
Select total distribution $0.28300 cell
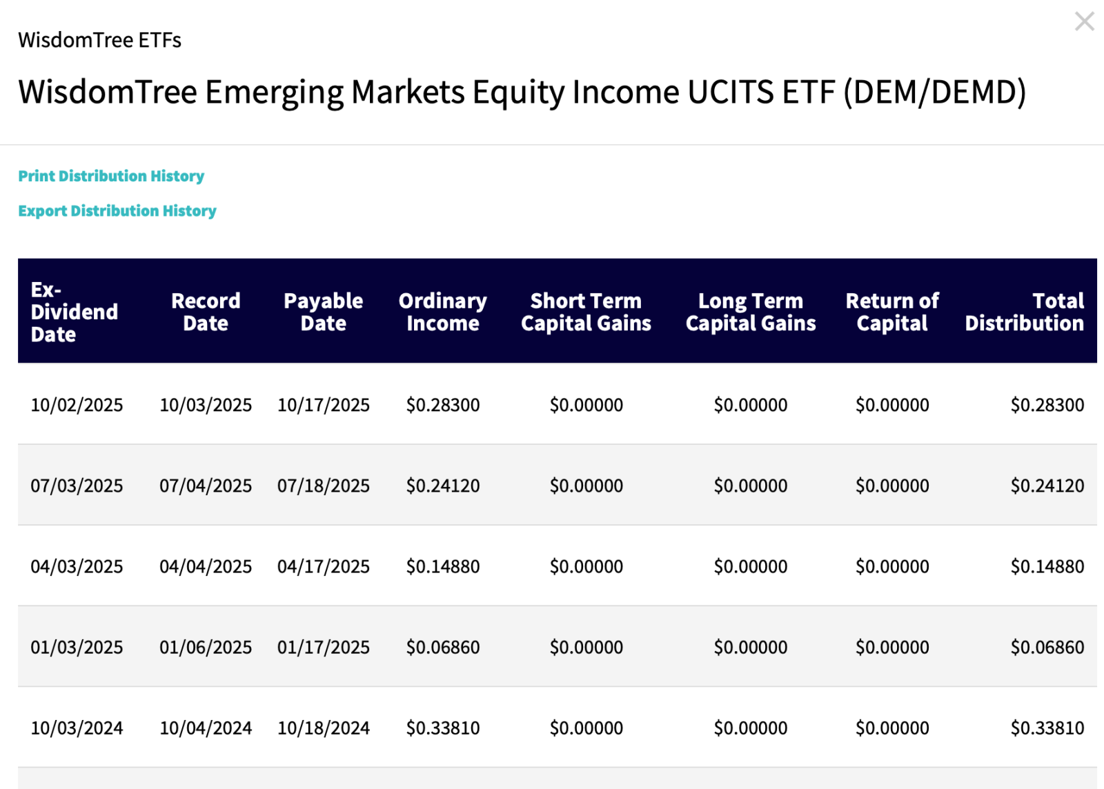pos(1047,405)
